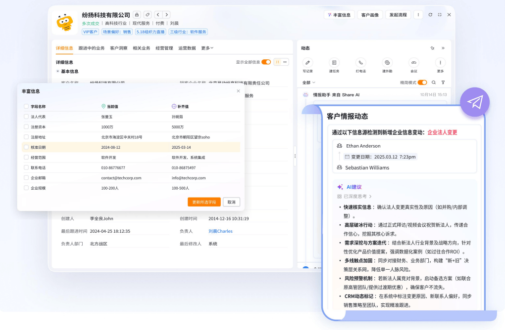Check the 法人代表 field checkbox
Viewport: 505px width, 330px height.
[26, 117]
